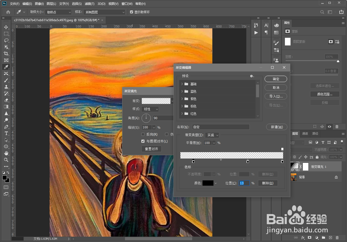The height and width of the screenshot is (242, 347).
Task: Toggle 显示取样环 checkbox
Action: (132, 12)
